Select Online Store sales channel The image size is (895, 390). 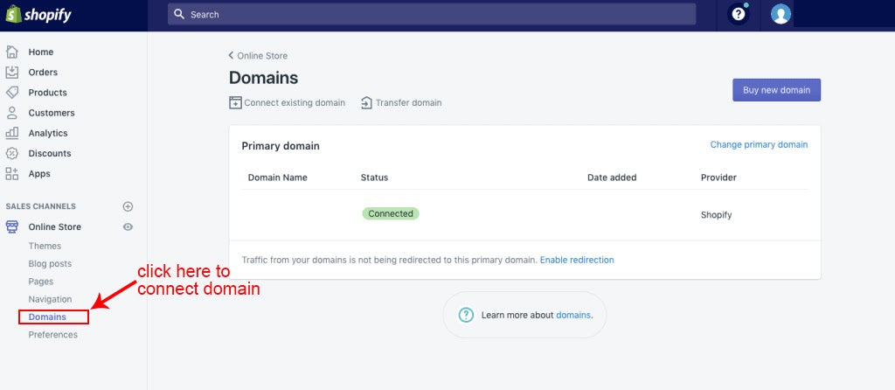(x=55, y=226)
